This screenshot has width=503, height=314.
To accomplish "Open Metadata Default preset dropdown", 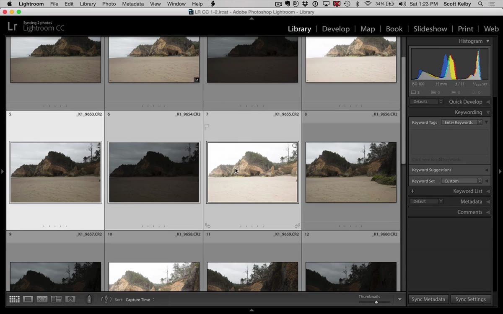I will pos(426,201).
